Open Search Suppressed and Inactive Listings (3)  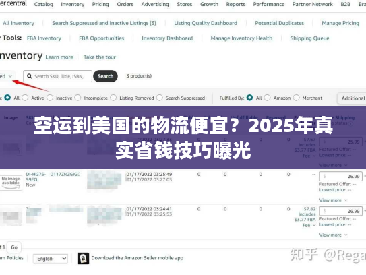pyautogui.click(x=104, y=23)
